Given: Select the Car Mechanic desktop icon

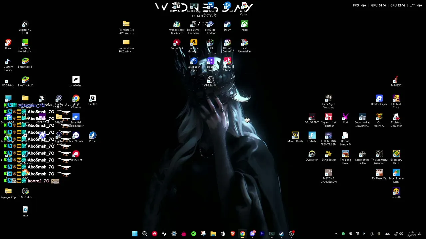Looking at the screenshot, I should [x=379, y=120].
